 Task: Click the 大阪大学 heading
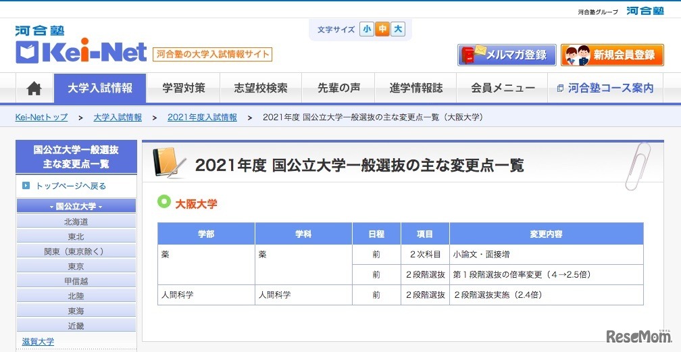196,204
